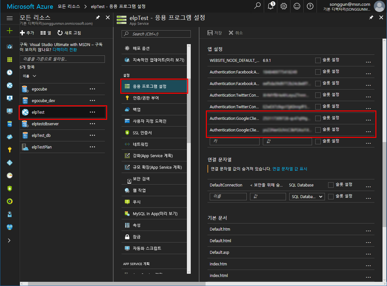This screenshot has height=286, width=387.
Task: Open the more menu for elpTest_db
Action: (92, 135)
